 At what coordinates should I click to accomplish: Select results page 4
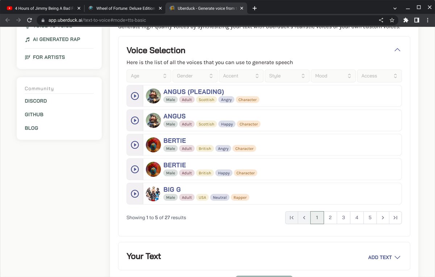357,218
